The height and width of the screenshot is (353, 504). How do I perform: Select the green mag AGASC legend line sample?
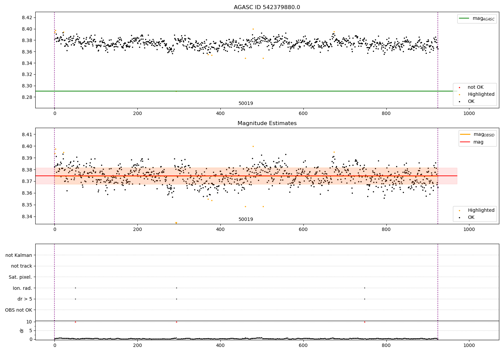[x=465, y=18]
